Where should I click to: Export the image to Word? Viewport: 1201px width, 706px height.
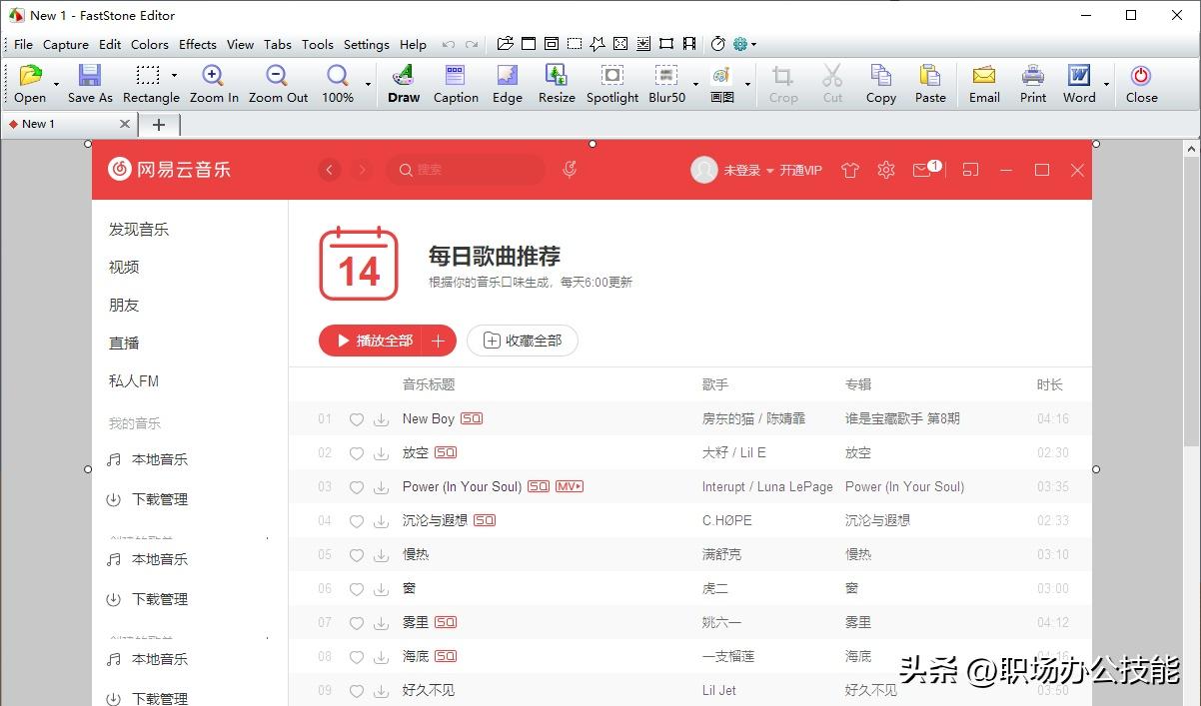[x=1078, y=80]
